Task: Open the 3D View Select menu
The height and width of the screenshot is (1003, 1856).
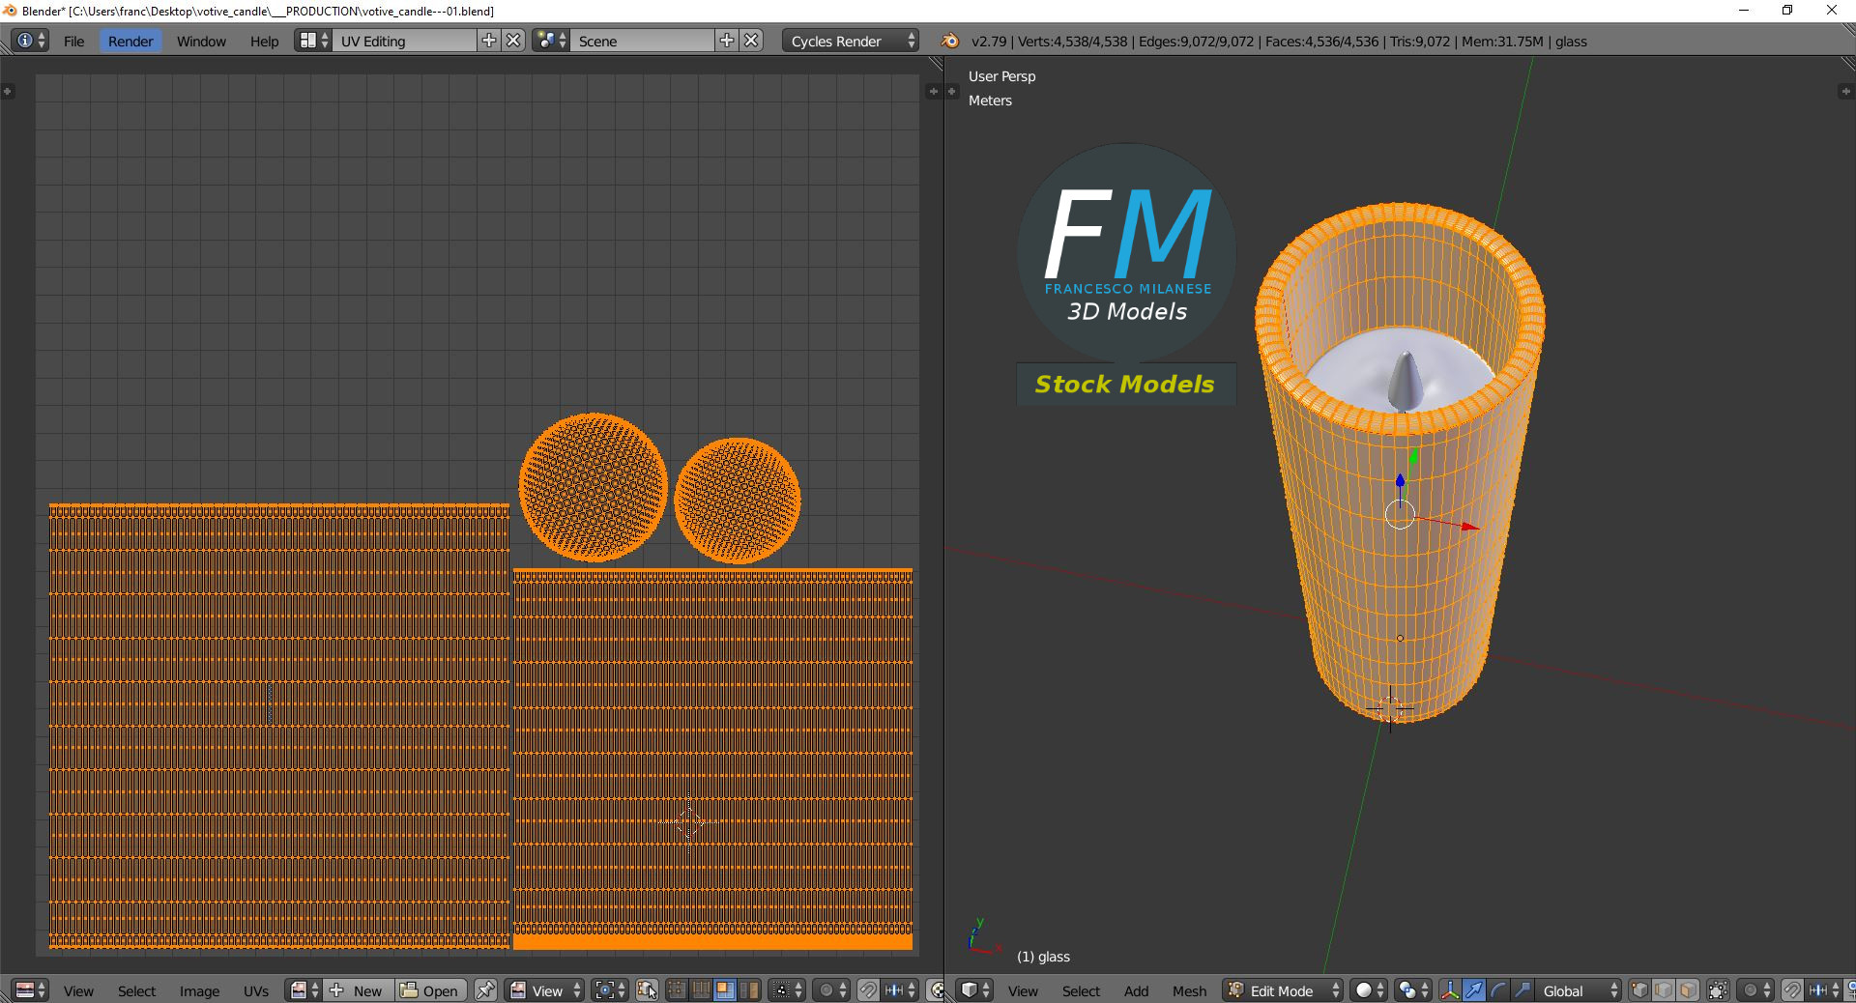Action: pyautogui.click(x=1081, y=991)
